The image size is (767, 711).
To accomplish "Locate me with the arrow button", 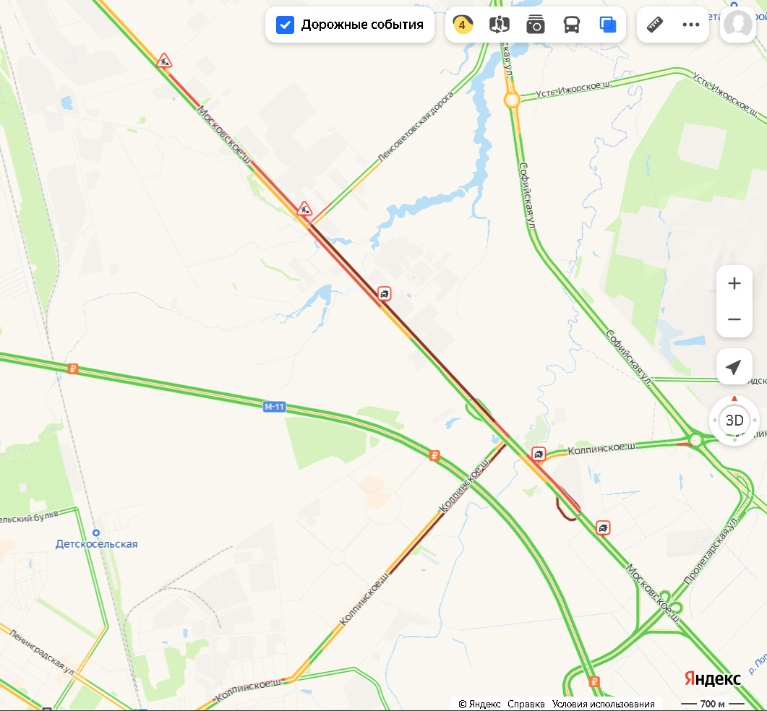I will coord(734,367).
